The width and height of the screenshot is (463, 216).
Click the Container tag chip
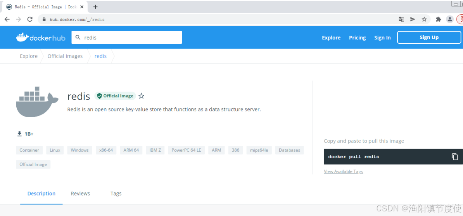(x=29, y=150)
